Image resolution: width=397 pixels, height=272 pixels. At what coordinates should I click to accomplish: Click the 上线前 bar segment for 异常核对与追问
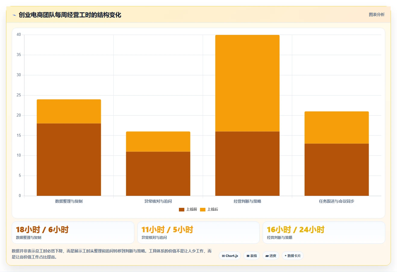click(x=158, y=174)
